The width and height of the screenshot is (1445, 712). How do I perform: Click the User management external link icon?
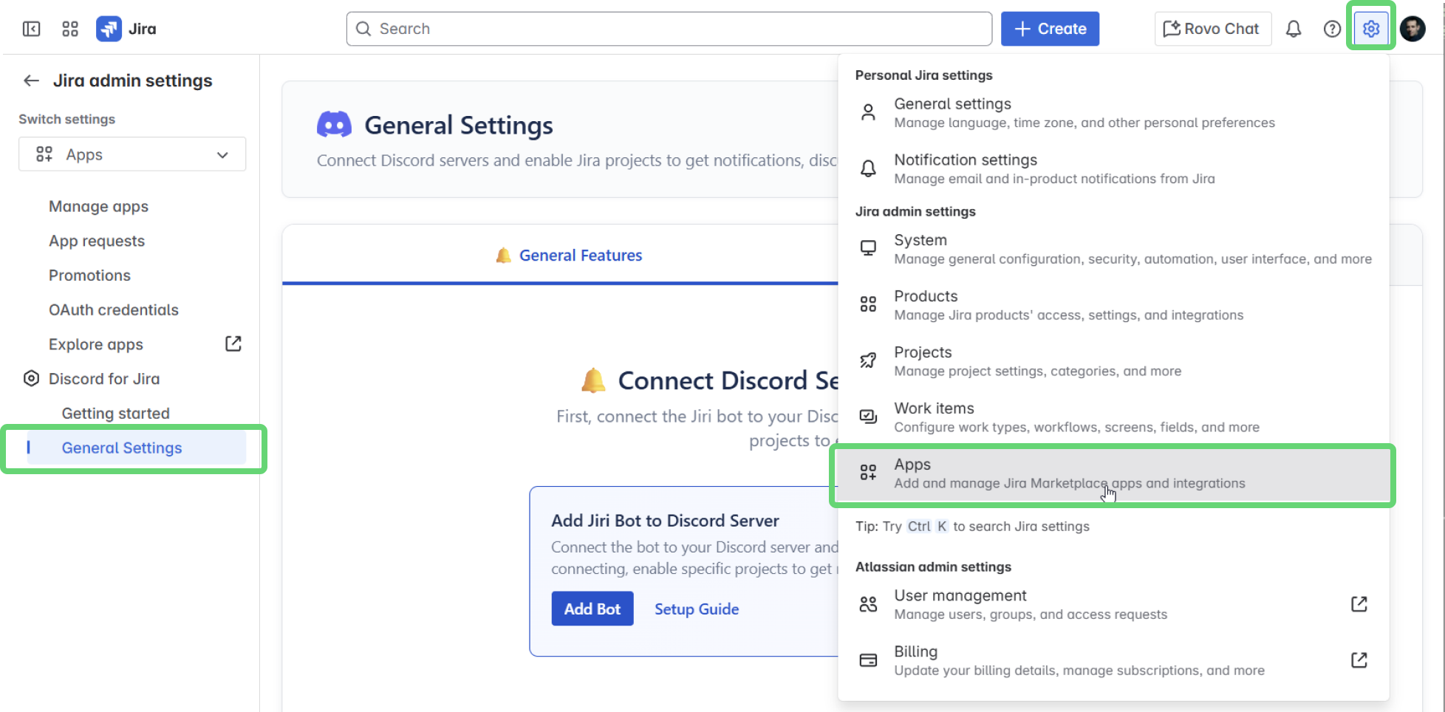tap(1359, 603)
